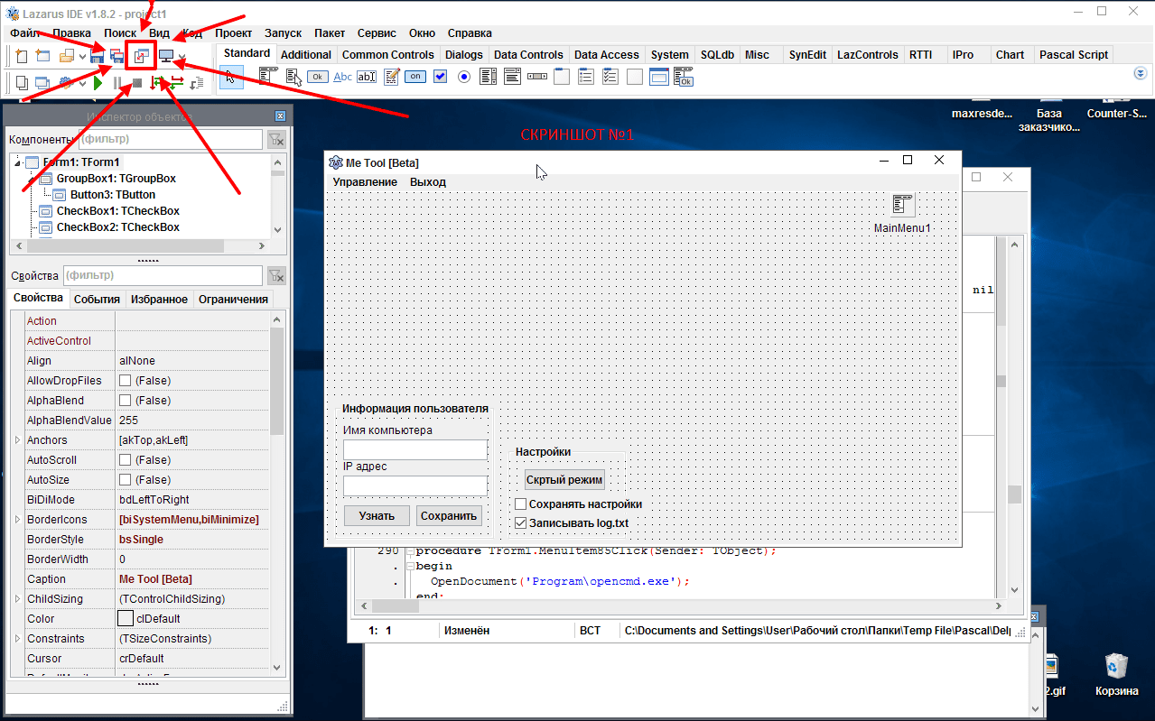Switch to Избранное tab in inspector
Image resolution: width=1155 pixels, height=721 pixels.
point(159,300)
